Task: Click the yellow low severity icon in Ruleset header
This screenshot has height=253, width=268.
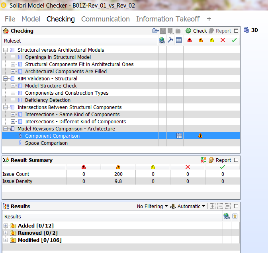Action: click(x=212, y=40)
